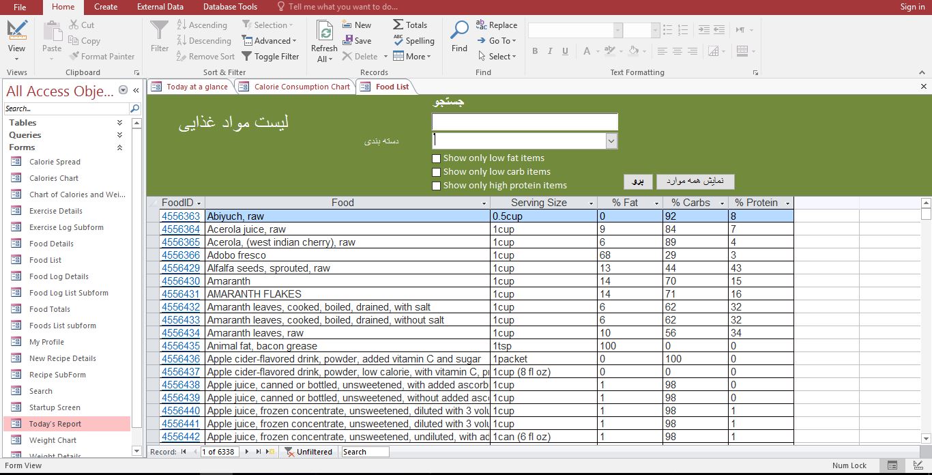Viewport: 932px width, 475px height.
Task: Expand the Tables group in navigation pane
Action: pyautogui.click(x=119, y=123)
